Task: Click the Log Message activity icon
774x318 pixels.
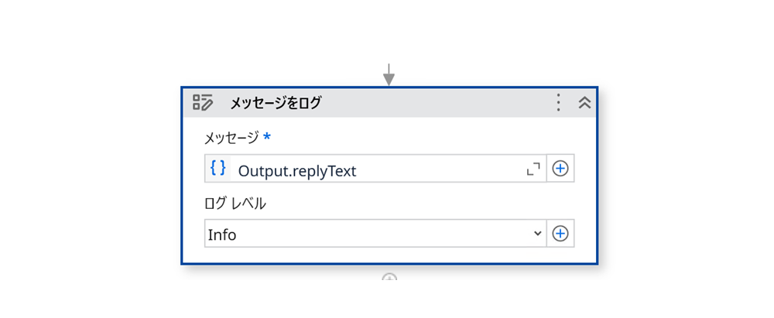Action: pos(203,103)
